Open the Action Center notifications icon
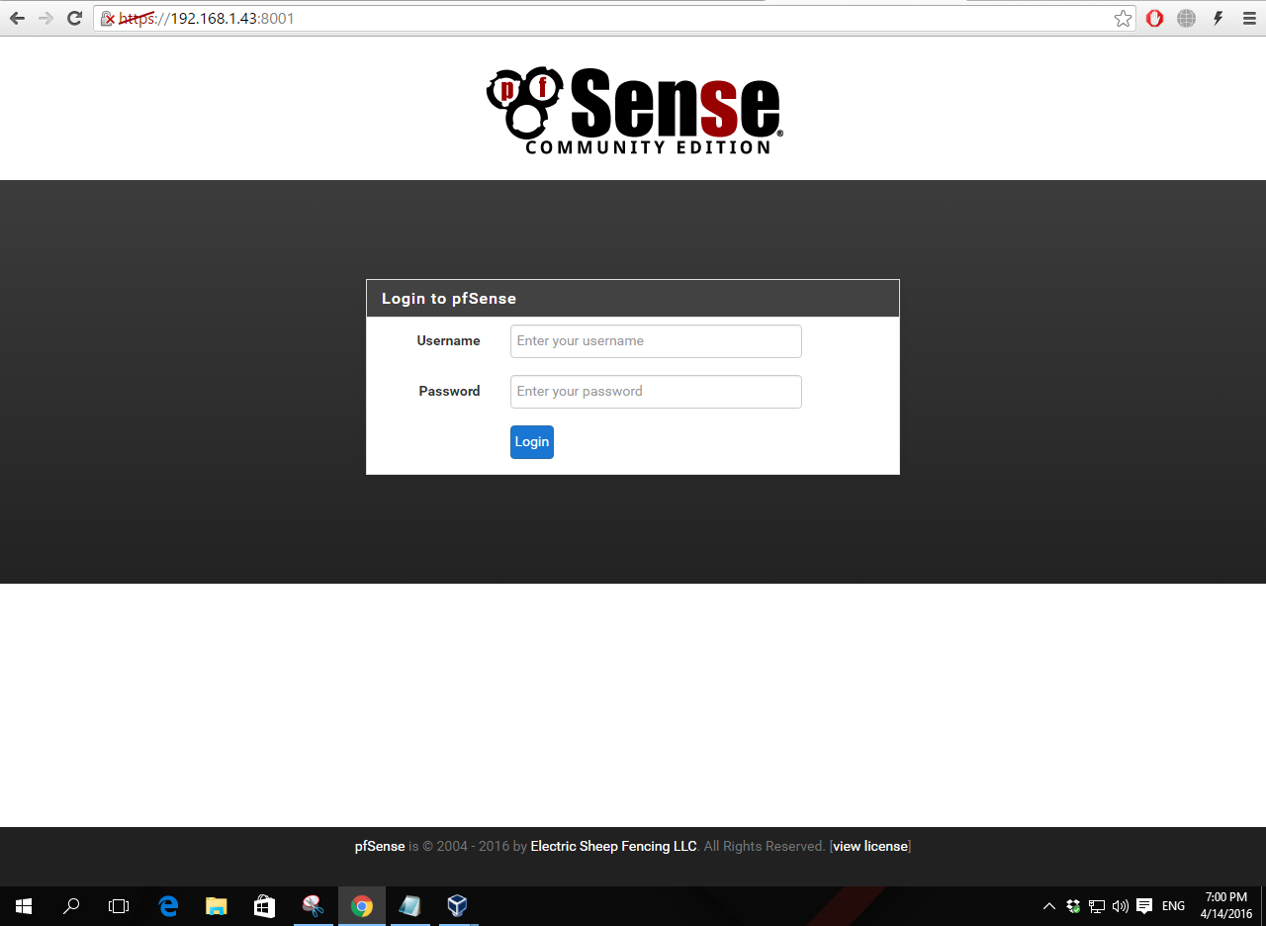 pos(1144,905)
